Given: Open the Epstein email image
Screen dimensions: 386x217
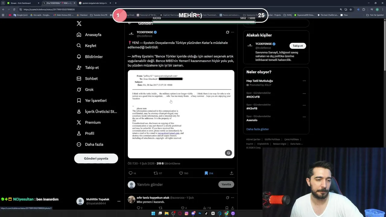Looking at the screenshot, I should pos(181,114).
